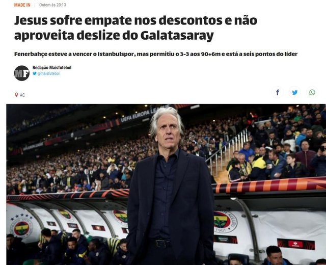Click the AC location label
The height and width of the screenshot is (265, 326).
(22, 95)
